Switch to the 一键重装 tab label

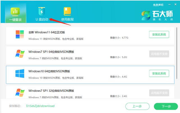click(15, 20)
